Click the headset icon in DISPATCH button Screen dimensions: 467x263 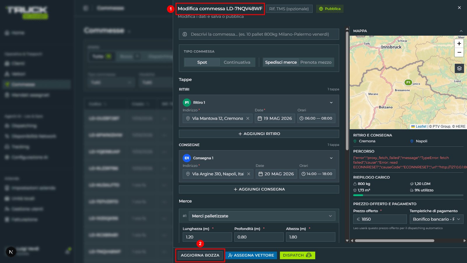pos(309,255)
